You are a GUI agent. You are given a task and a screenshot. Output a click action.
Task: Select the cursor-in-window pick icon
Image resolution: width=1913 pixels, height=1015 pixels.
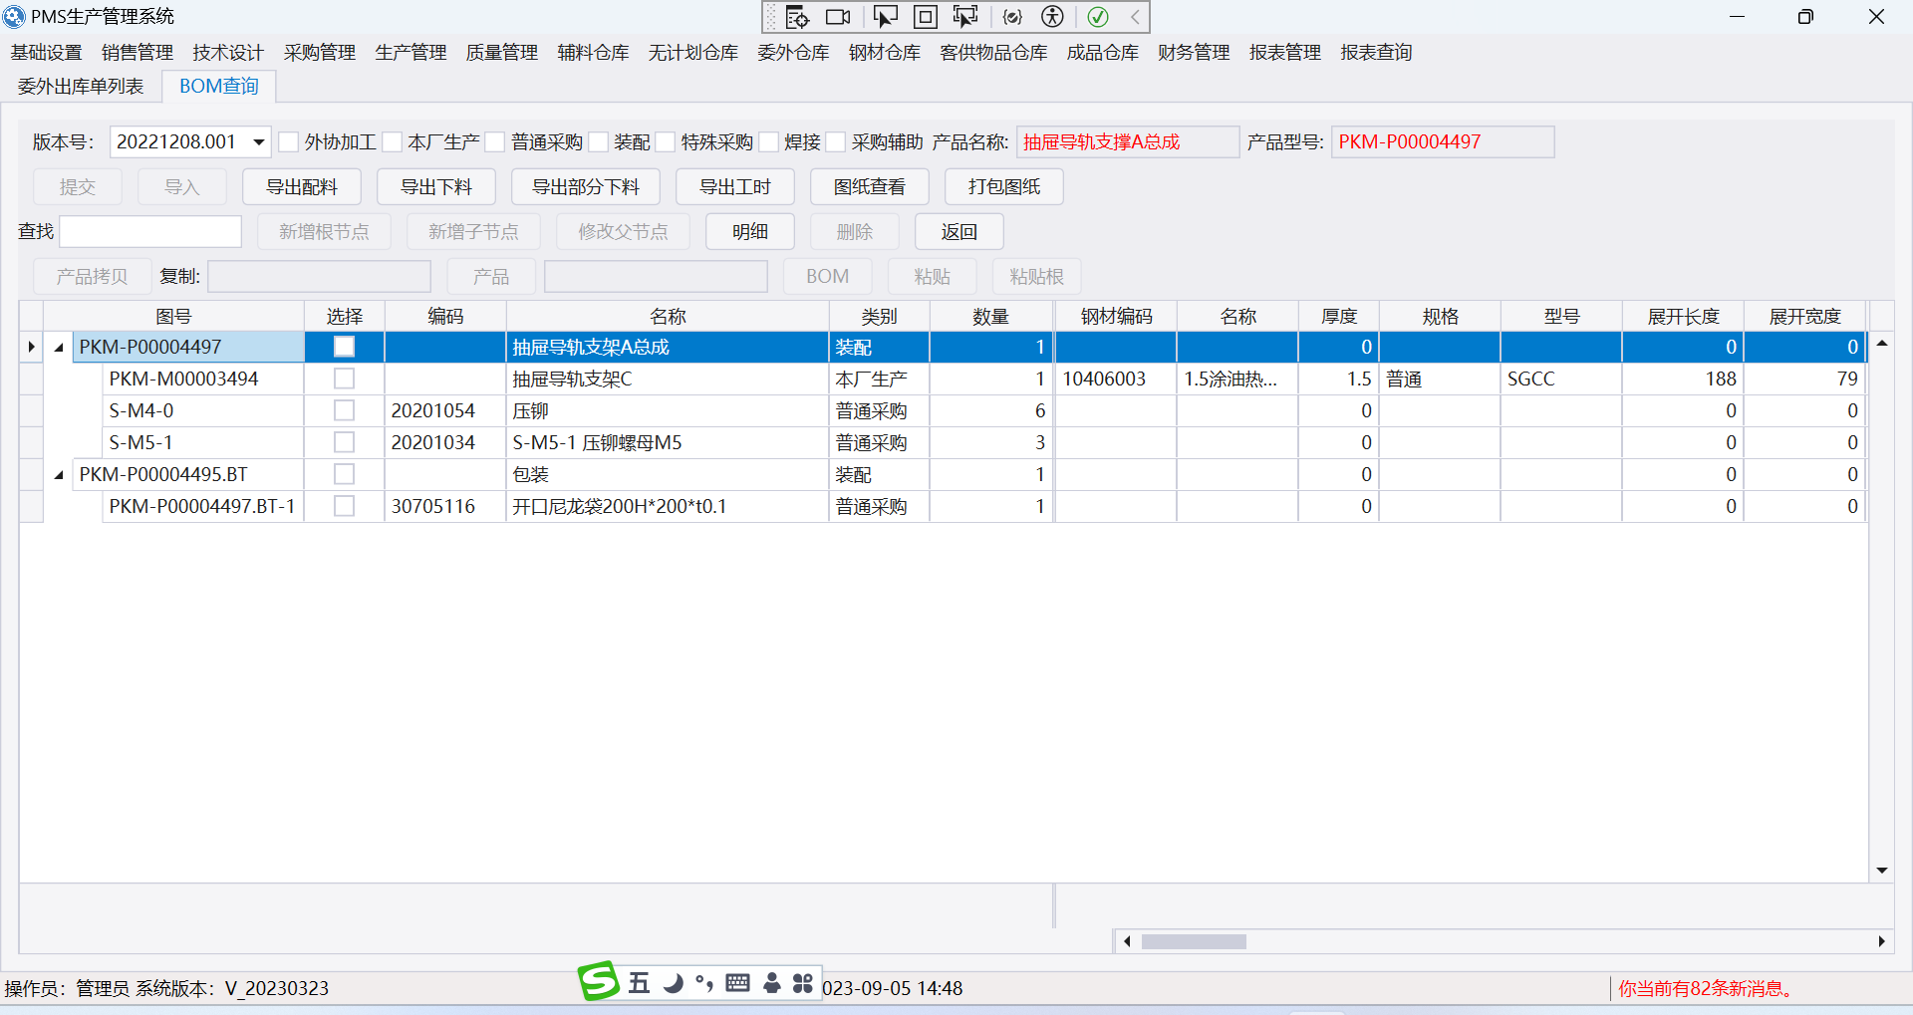click(885, 17)
